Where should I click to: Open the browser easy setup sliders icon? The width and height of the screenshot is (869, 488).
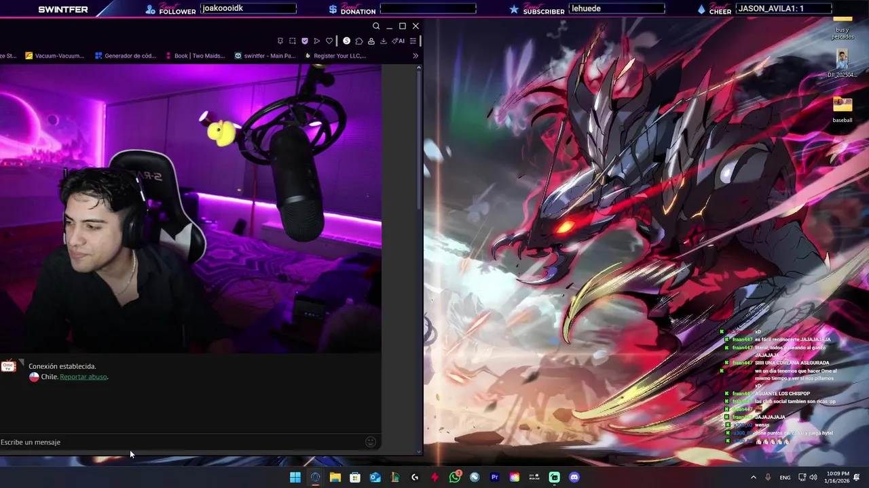click(x=413, y=41)
